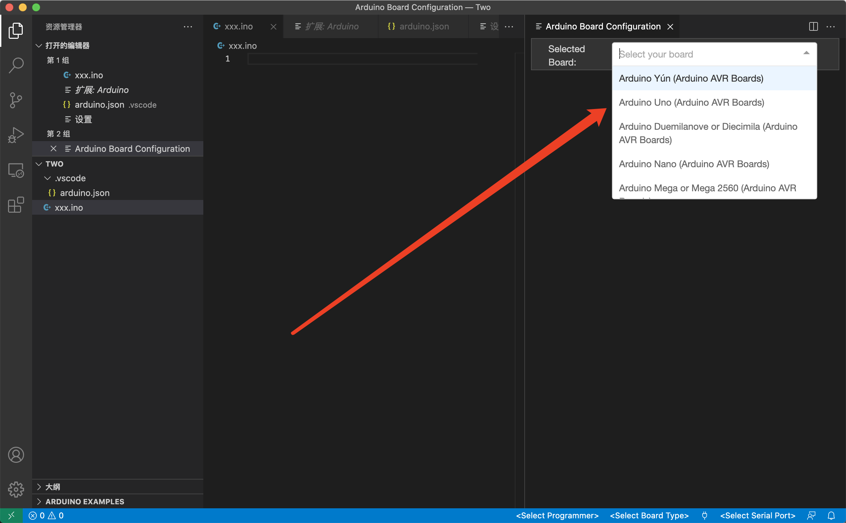Viewport: 846px width, 523px height.
Task: Open notifications bell in status bar
Action: 831,516
